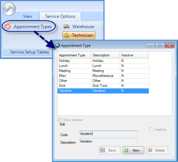Click into the Code input field
Image resolution: width=178 pixels, height=162 pixels.
coord(108,134)
